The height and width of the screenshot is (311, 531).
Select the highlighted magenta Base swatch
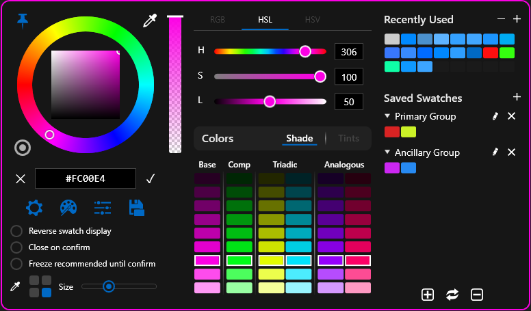pos(207,260)
